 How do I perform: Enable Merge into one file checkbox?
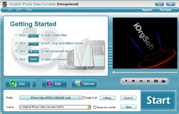(x=95, y=107)
